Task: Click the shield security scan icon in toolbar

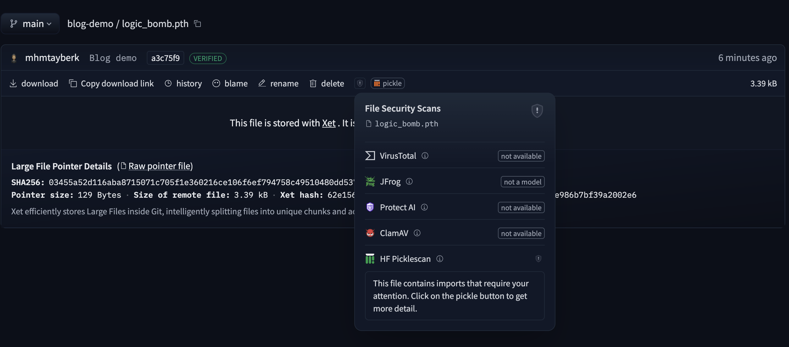Action: coord(360,83)
